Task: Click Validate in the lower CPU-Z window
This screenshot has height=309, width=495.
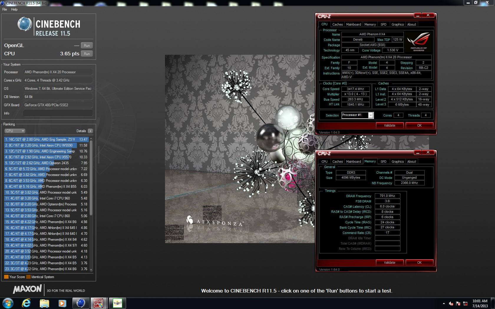Action: (x=390, y=263)
